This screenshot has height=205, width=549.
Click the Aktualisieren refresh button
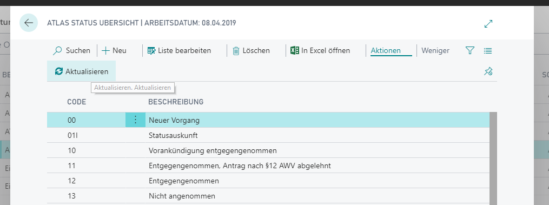82,71
